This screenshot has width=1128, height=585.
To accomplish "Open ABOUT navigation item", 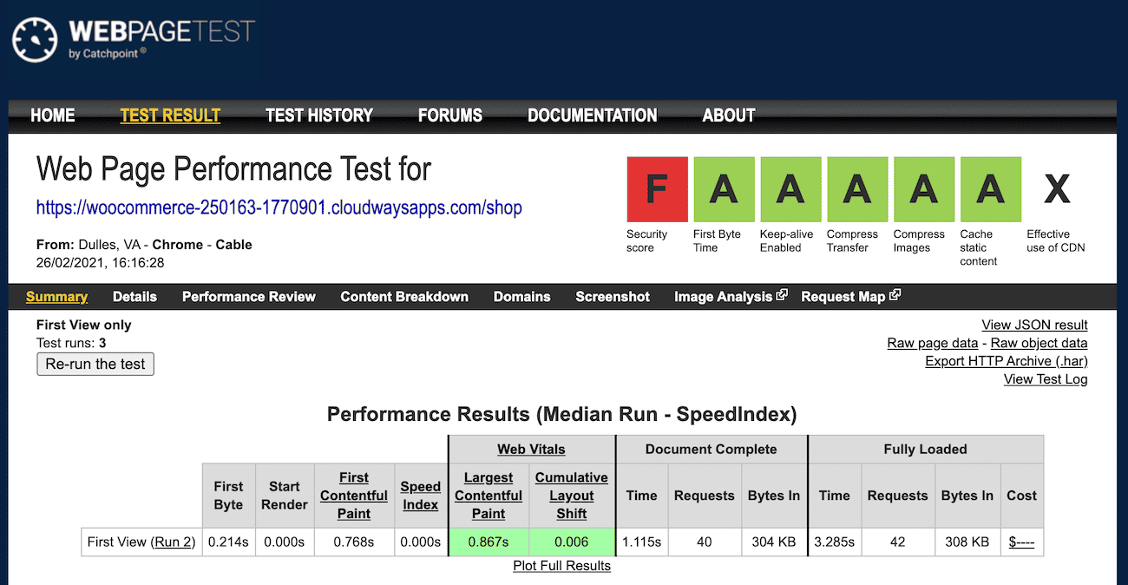I will tap(729, 115).
